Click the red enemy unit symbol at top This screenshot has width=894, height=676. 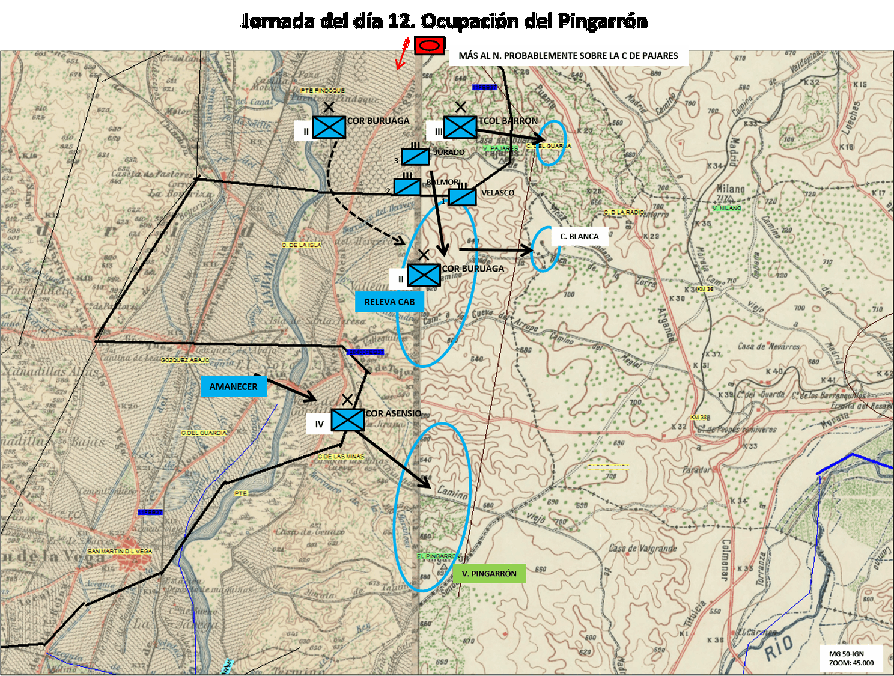coord(430,46)
